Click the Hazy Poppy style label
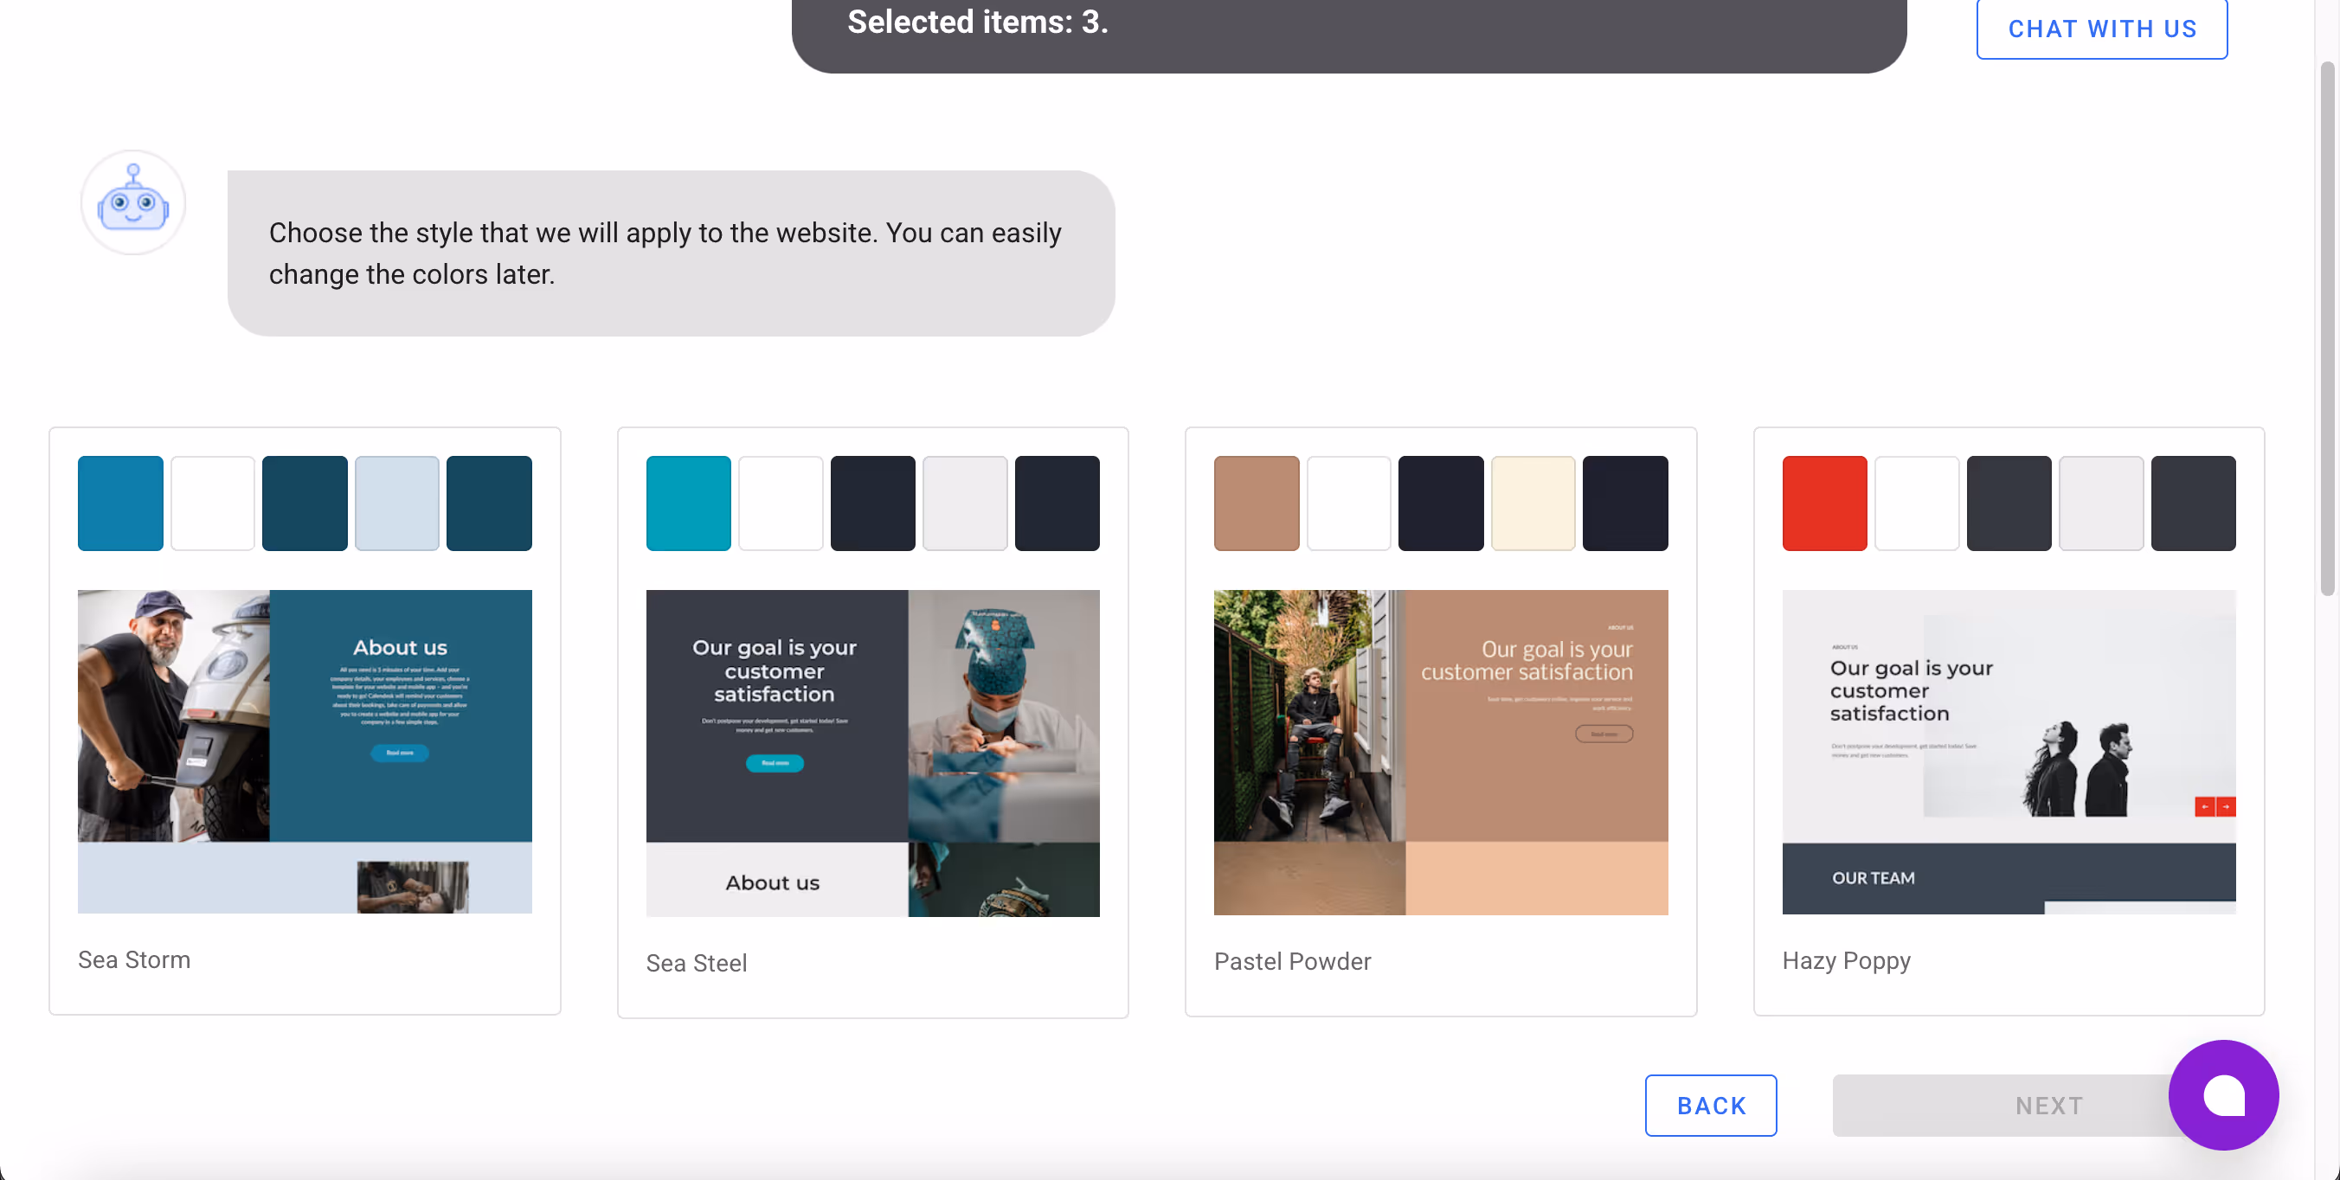 pyautogui.click(x=1845, y=960)
